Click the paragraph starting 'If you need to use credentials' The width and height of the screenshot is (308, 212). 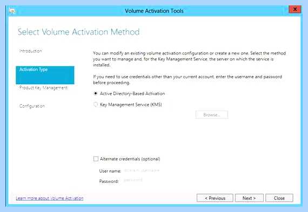[x=188, y=80]
